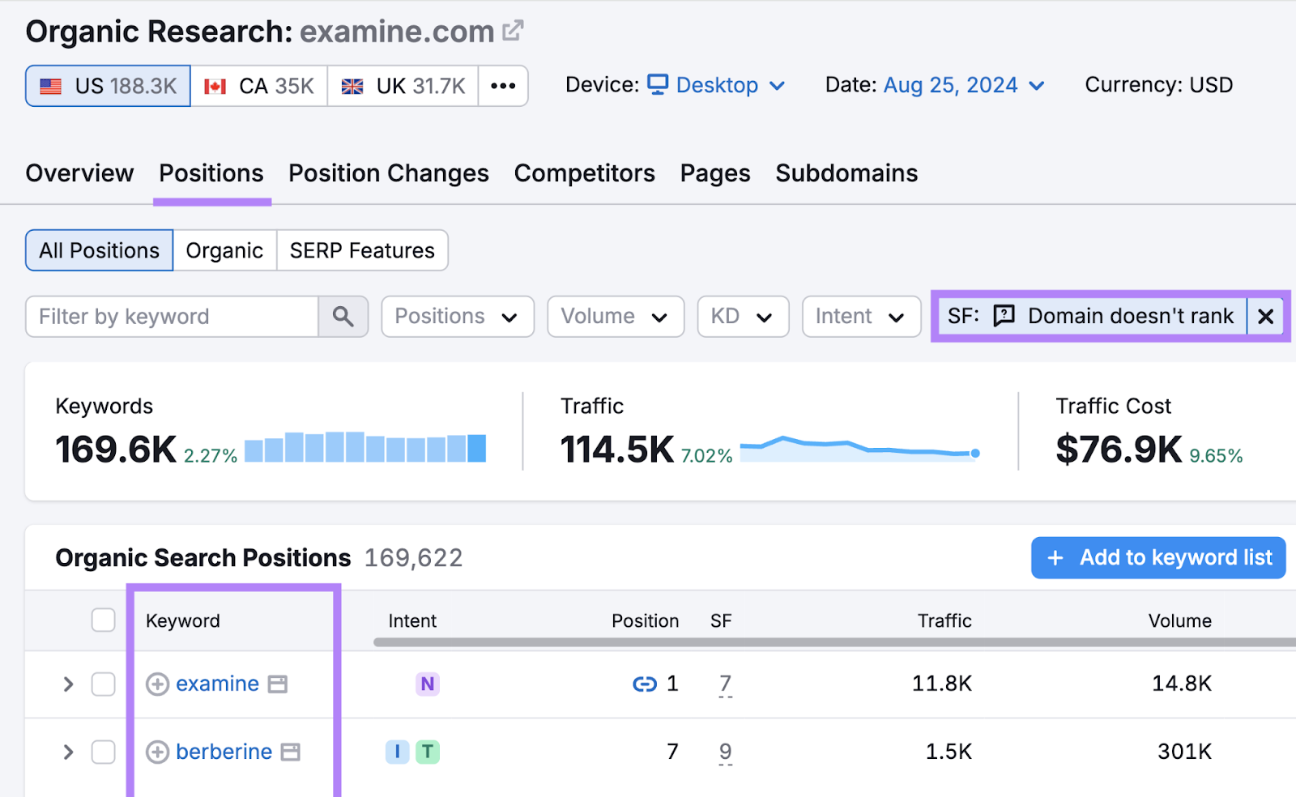Image resolution: width=1296 pixels, height=797 pixels.
Task: Switch to the Competitors tab
Action: click(584, 173)
